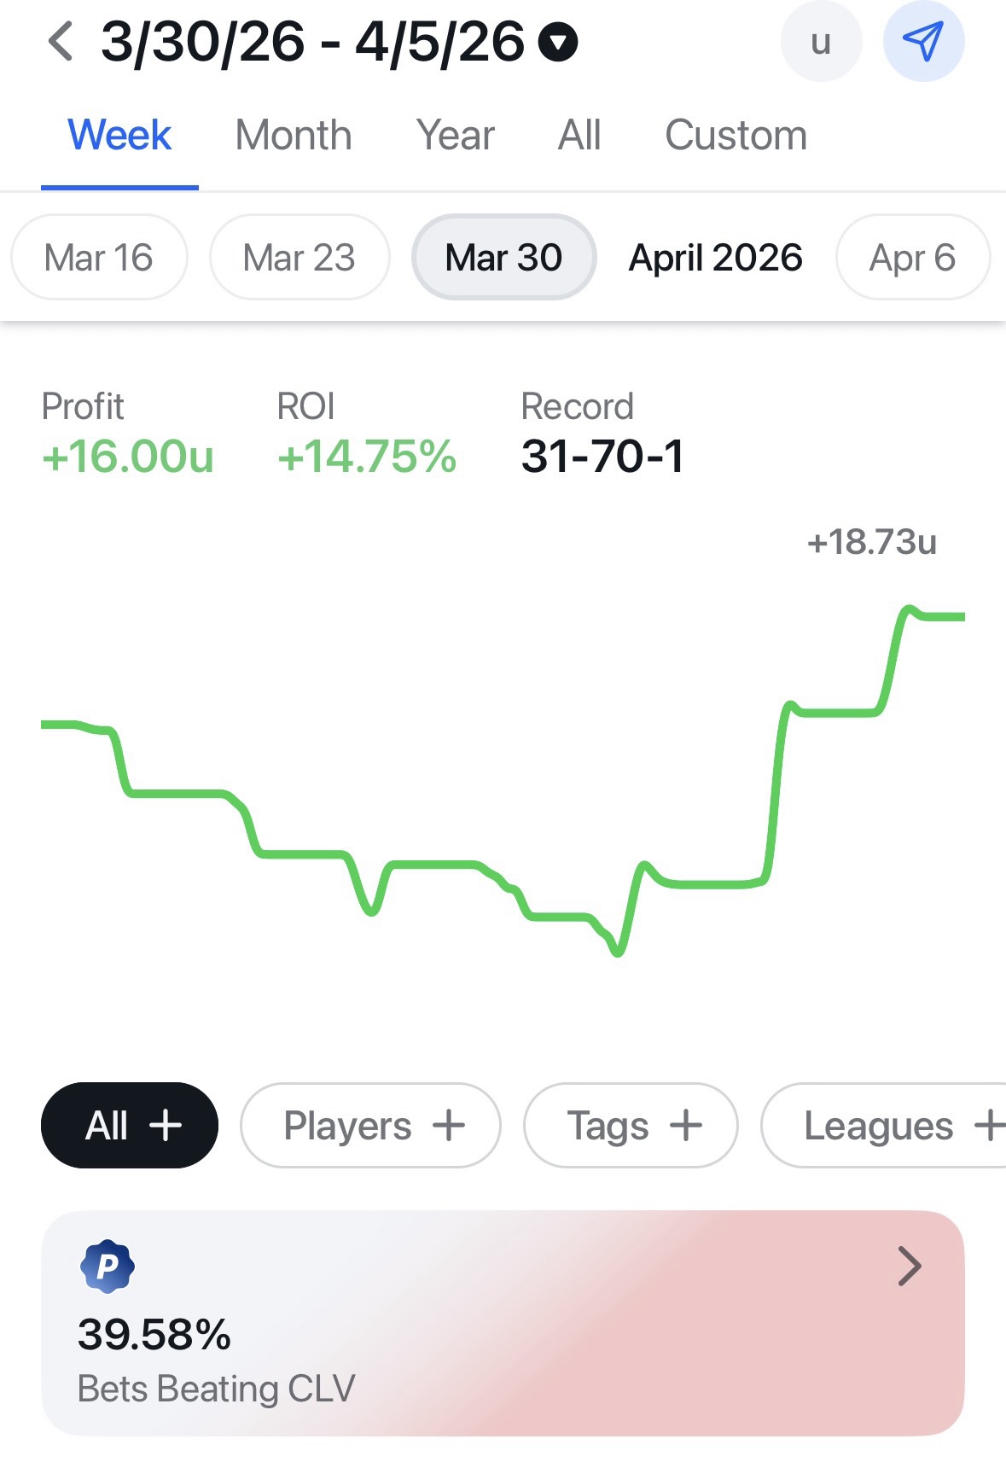1006x1468 pixels.
Task: Tap the back arrow icon
Action: (x=60, y=42)
